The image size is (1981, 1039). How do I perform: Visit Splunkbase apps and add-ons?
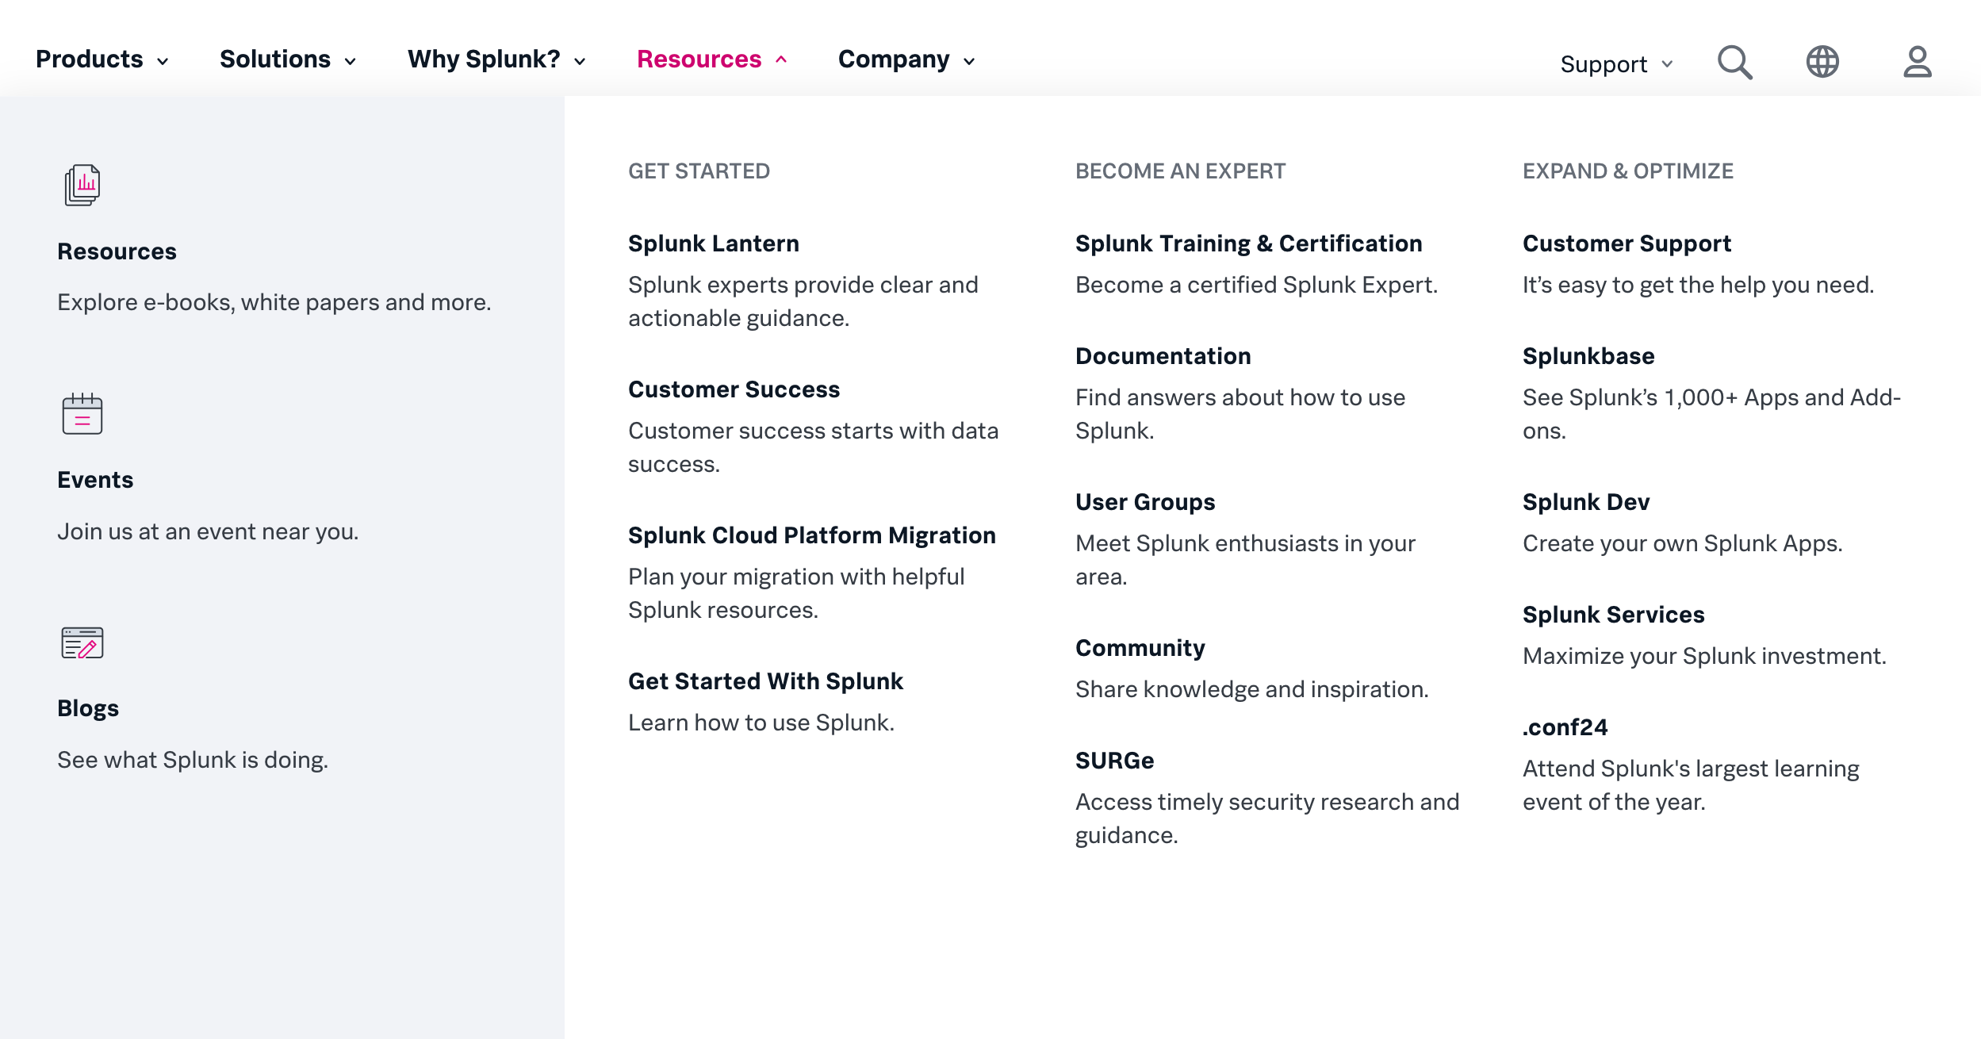point(1588,356)
